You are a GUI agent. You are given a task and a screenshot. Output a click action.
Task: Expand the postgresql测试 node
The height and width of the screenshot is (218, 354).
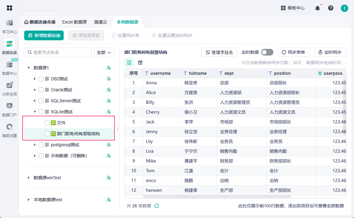[35, 145]
